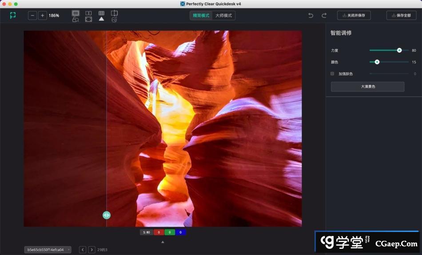
Task: Click the 保存全部 button
Action: 401,15
